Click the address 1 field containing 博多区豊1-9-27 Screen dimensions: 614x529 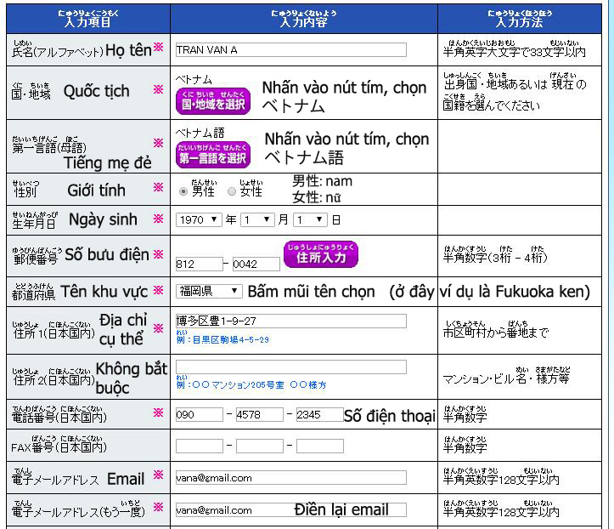(291, 321)
